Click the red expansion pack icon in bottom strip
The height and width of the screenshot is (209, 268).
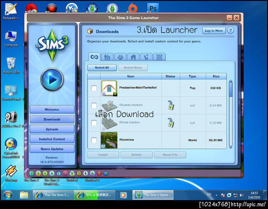[x=99, y=173]
